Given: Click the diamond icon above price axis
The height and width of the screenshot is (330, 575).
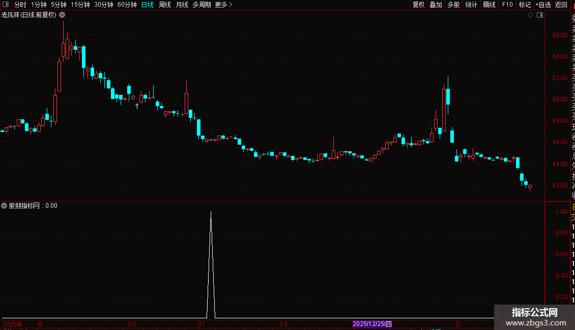Looking at the screenshot, I should coord(530,15).
